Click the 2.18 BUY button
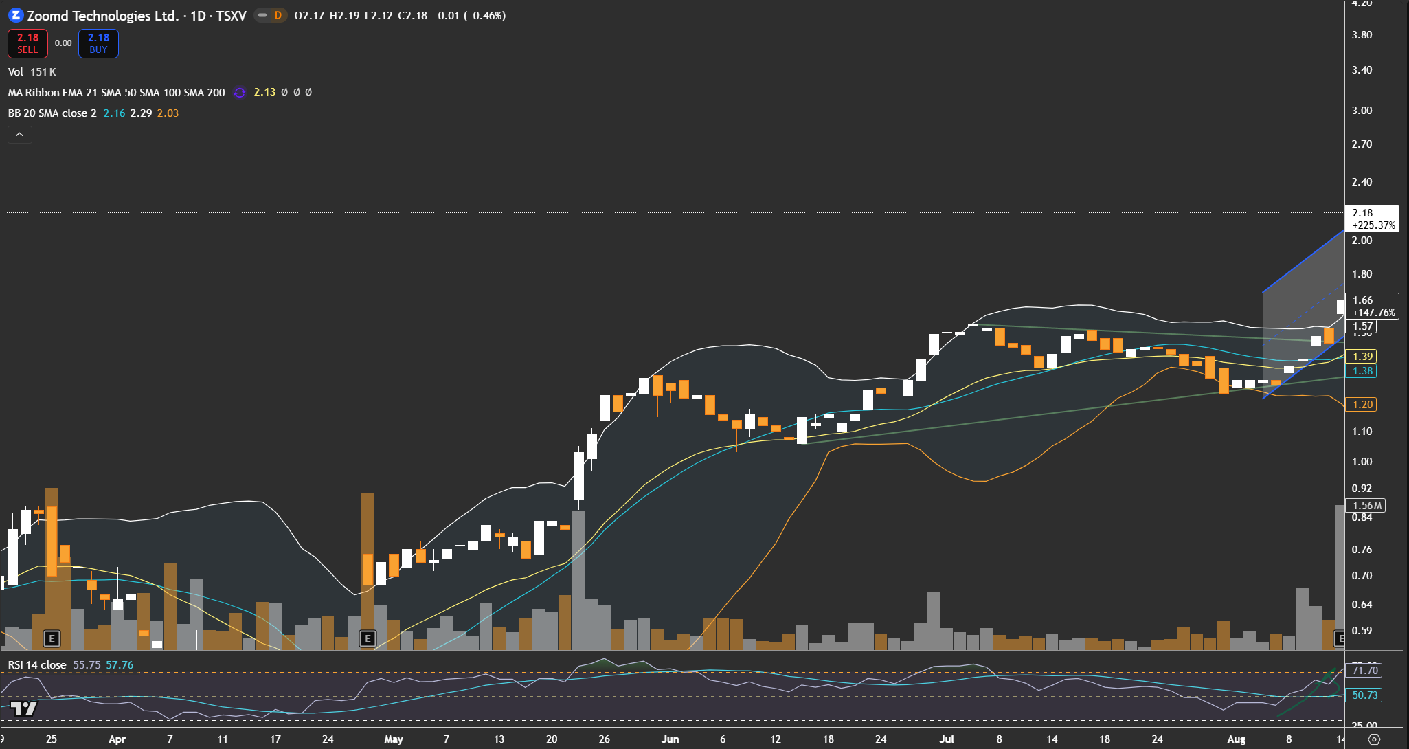Screen dimensions: 1409x749 [x=98, y=43]
